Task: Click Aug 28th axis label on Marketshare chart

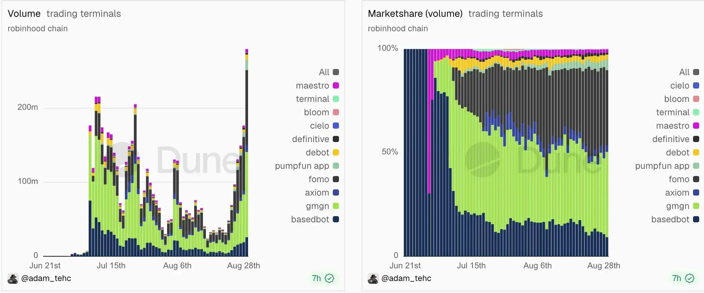Action: coord(604,266)
